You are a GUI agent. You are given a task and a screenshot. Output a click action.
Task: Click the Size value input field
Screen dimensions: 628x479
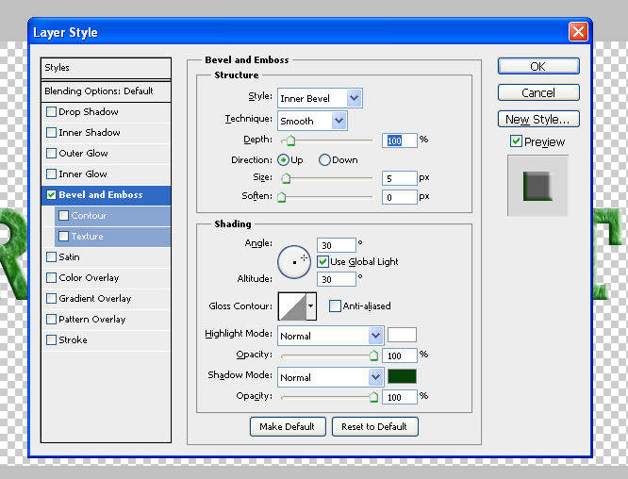[x=400, y=178]
